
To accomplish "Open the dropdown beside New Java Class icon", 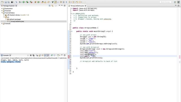I will (x=40, y=2).
